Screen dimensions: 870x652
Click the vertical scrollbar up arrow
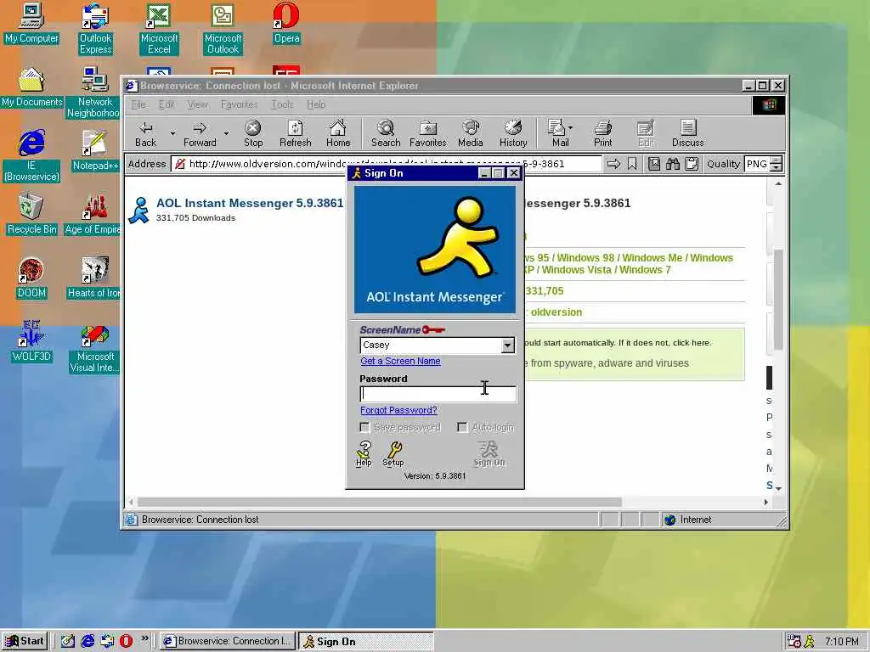[778, 183]
